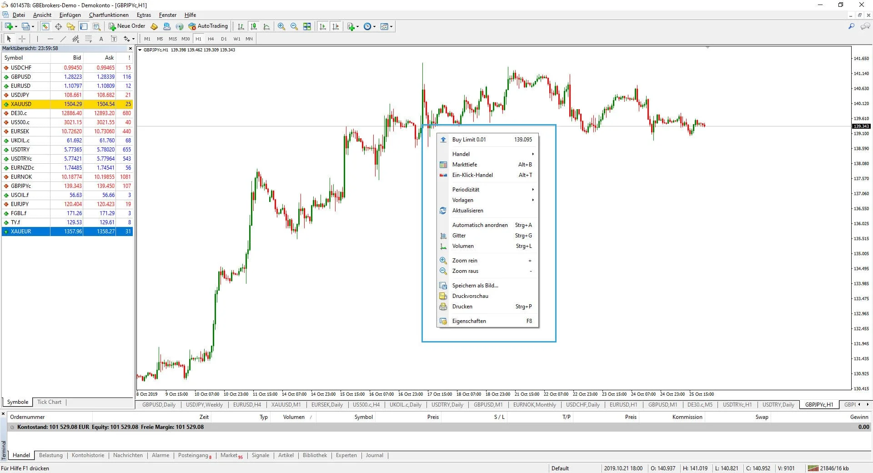873x473 pixels.
Task: Select the Trendline drawing tool
Action: 63,39
